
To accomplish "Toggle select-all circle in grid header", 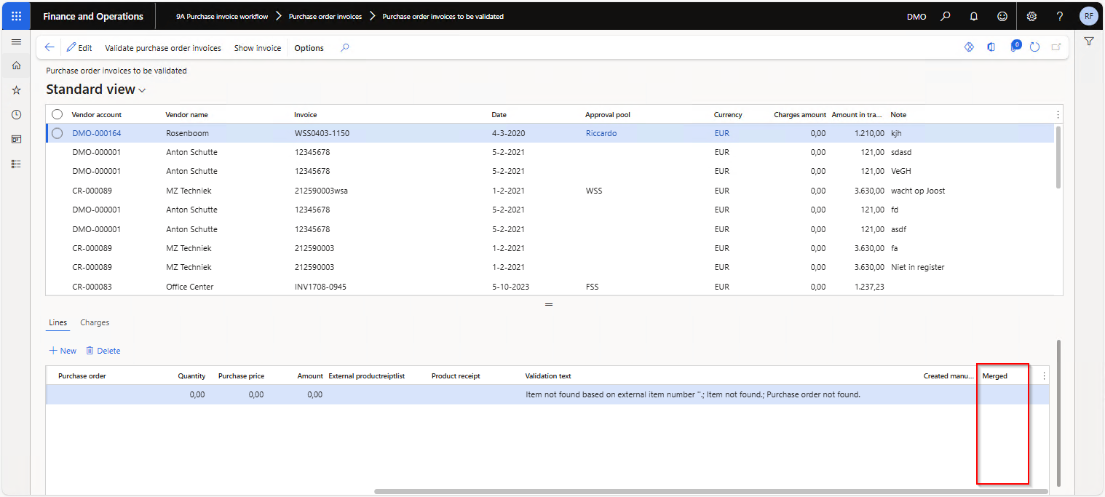I will pos(58,114).
